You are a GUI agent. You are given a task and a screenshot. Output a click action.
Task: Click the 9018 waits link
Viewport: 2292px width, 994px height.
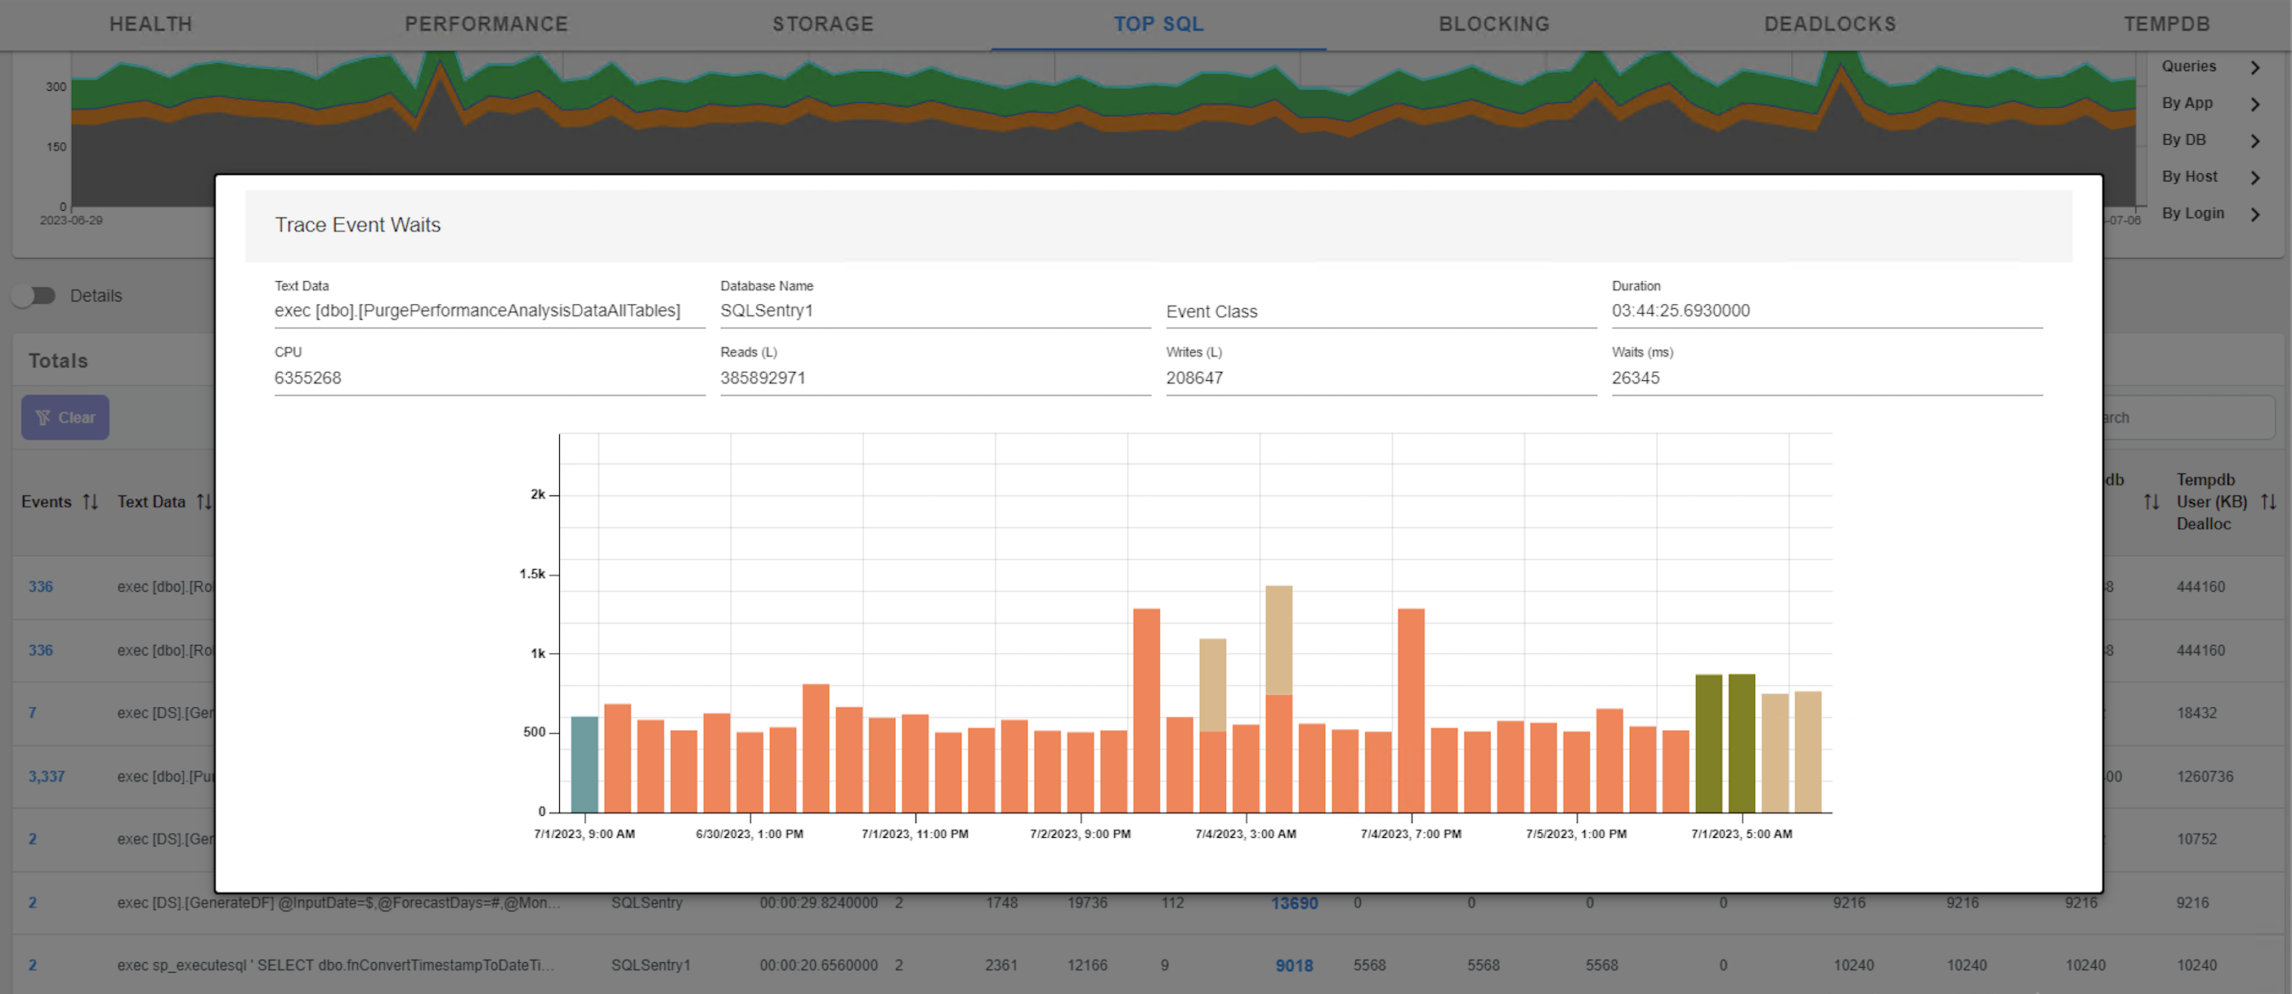(1294, 965)
